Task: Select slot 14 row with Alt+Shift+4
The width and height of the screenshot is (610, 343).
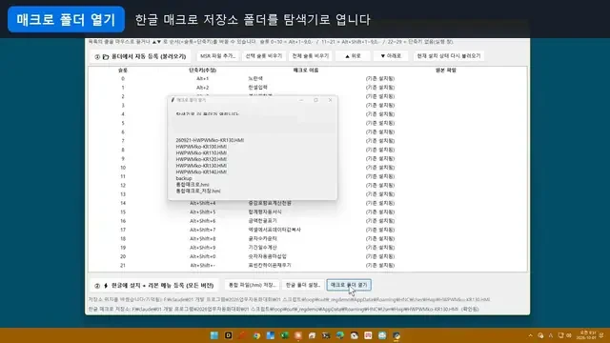Action: (x=307, y=203)
